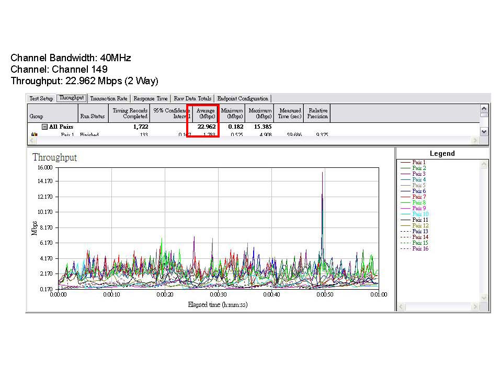This screenshot has width=501, height=376.
Task: Click the results table horizontal scroll-left arrow
Action: click(x=31, y=140)
